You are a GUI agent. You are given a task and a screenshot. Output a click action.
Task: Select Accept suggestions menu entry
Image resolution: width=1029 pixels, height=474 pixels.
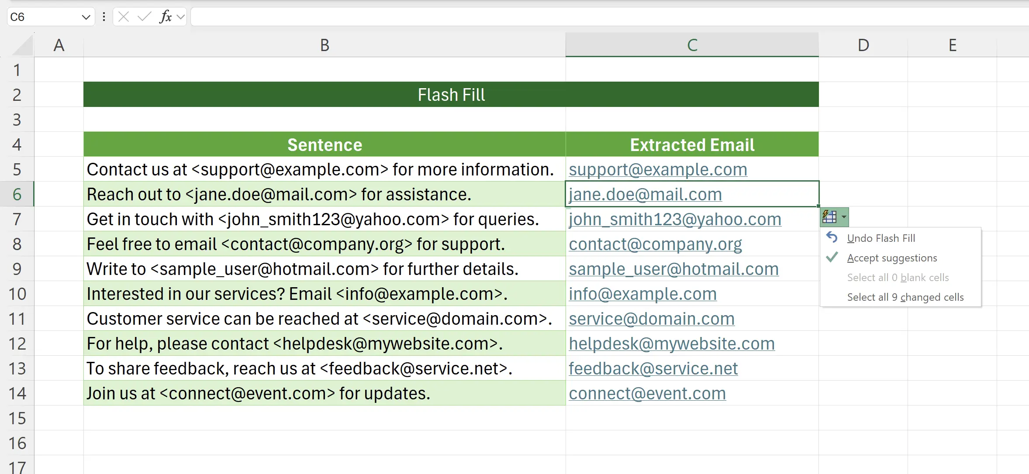(892, 258)
